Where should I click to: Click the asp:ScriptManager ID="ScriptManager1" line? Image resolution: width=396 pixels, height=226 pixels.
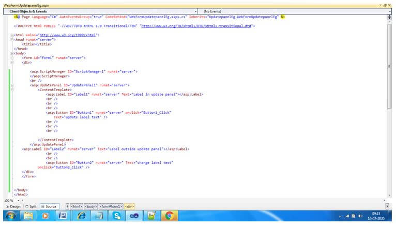pyautogui.click(x=84, y=71)
